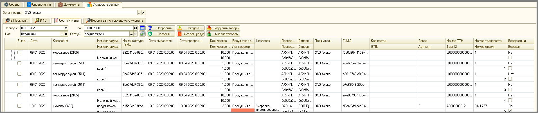Image resolution: width=538 pixels, height=113 pixels.
Task: Switch to the Справочники tab
Action: (39, 4)
